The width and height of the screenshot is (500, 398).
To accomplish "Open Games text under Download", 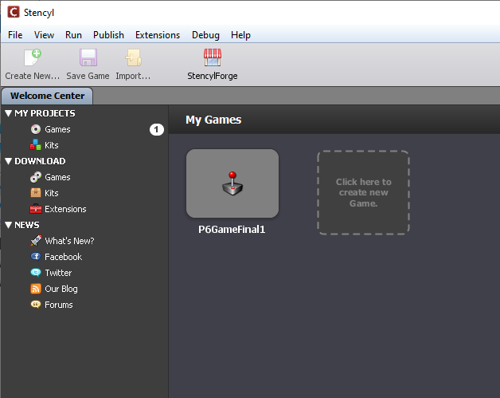I will [57, 177].
